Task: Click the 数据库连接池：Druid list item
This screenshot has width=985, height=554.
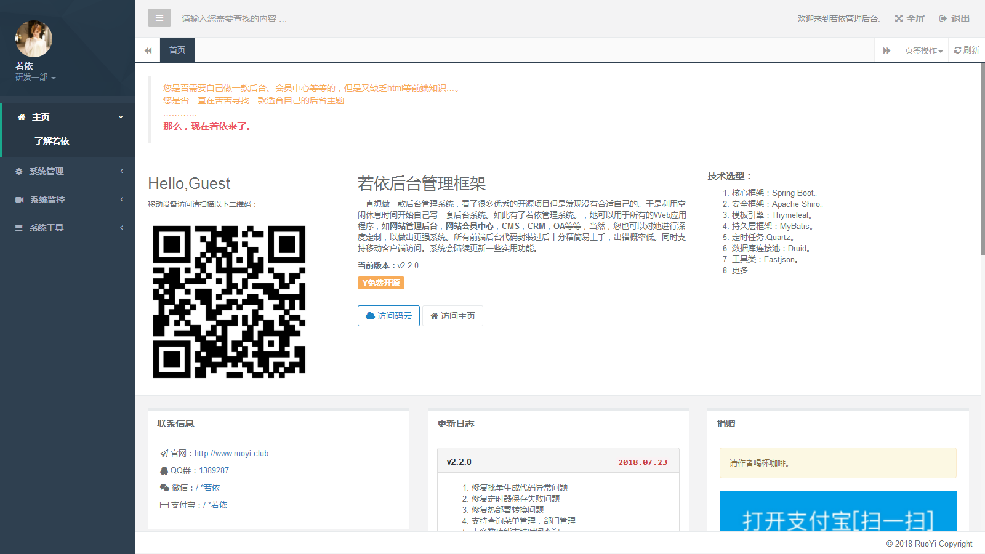Action: pos(771,249)
